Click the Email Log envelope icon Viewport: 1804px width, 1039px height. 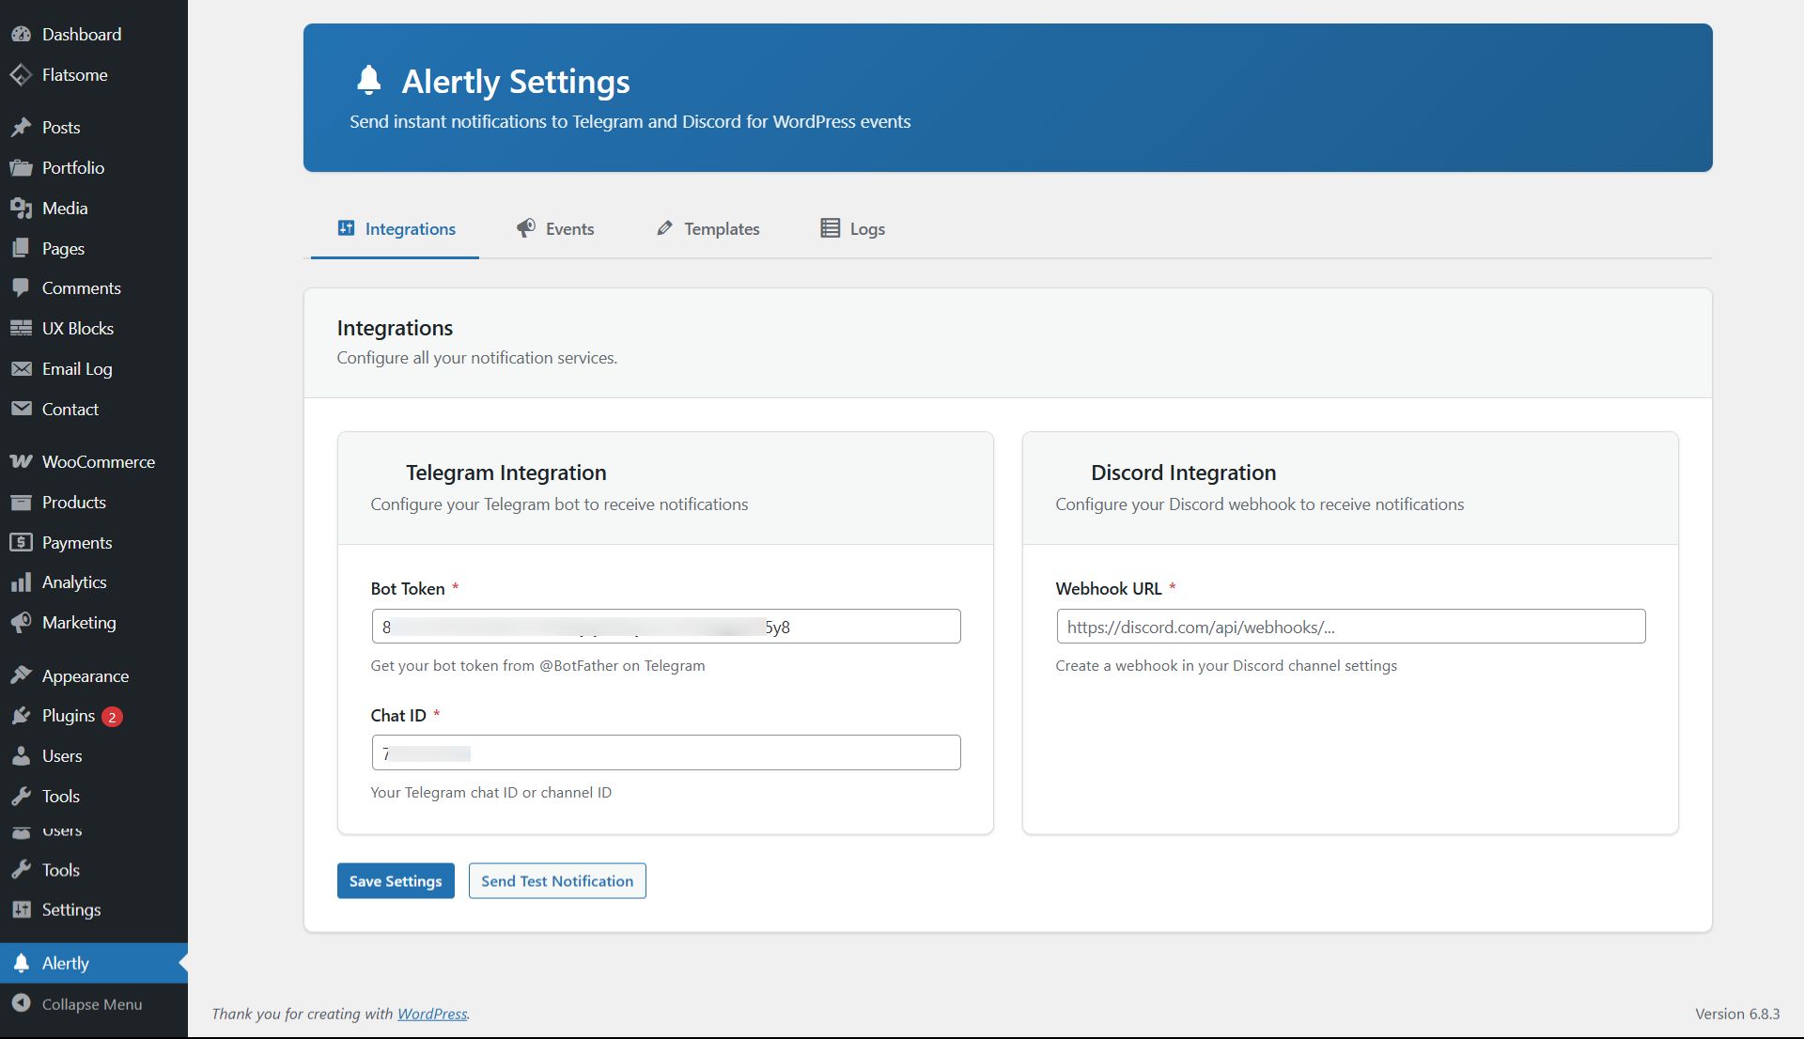coord(21,369)
